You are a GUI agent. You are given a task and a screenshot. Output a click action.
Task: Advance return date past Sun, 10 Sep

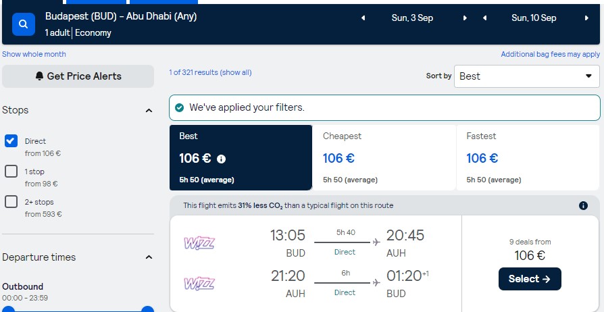click(586, 18)
